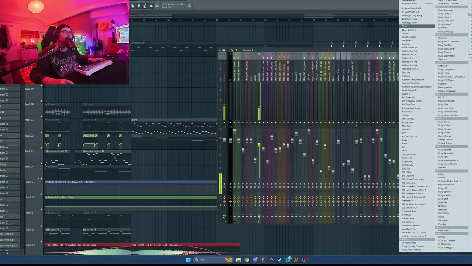Open the Windows Start button
The image size is (472, 266).
188,260
